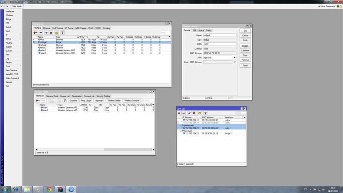The width and height of the screenshot is (343, 193).
Task: Switch to the STP tab in bridge1 dialog
Action: [194, 30]
